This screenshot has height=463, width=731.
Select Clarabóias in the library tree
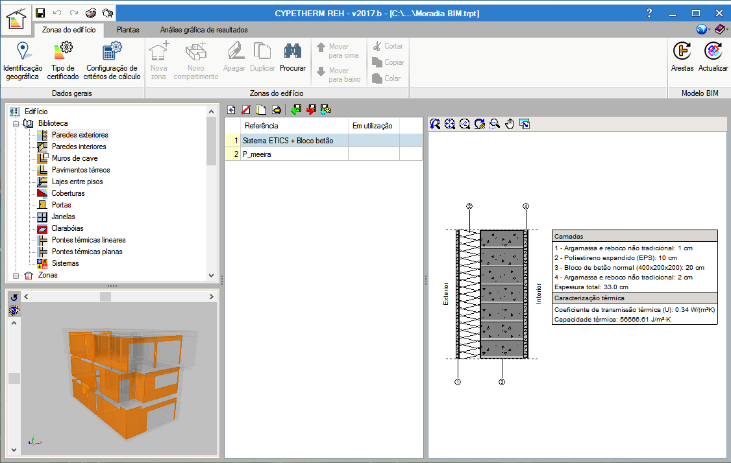point(68,228)
